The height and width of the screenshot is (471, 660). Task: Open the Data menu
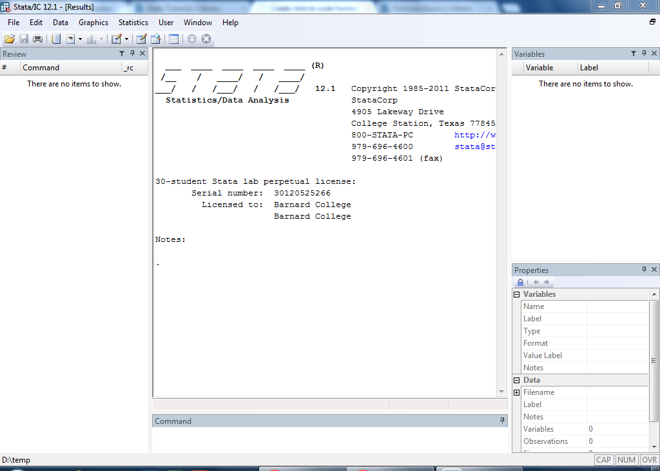61,23
